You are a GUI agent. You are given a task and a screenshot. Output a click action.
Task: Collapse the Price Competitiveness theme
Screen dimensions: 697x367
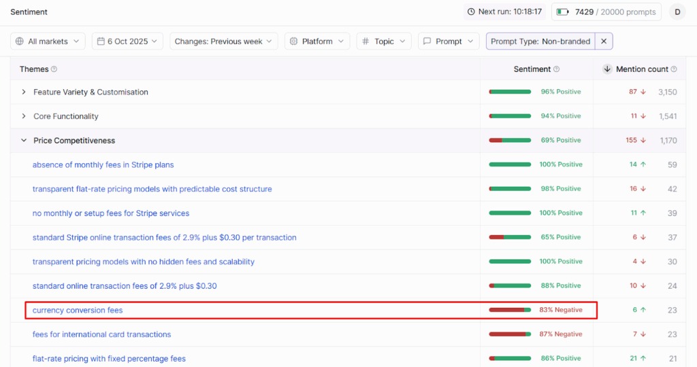(24, 141)
